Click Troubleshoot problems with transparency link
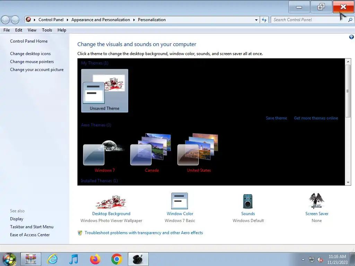This screenshot has width=355, height=266. point(144,233)
